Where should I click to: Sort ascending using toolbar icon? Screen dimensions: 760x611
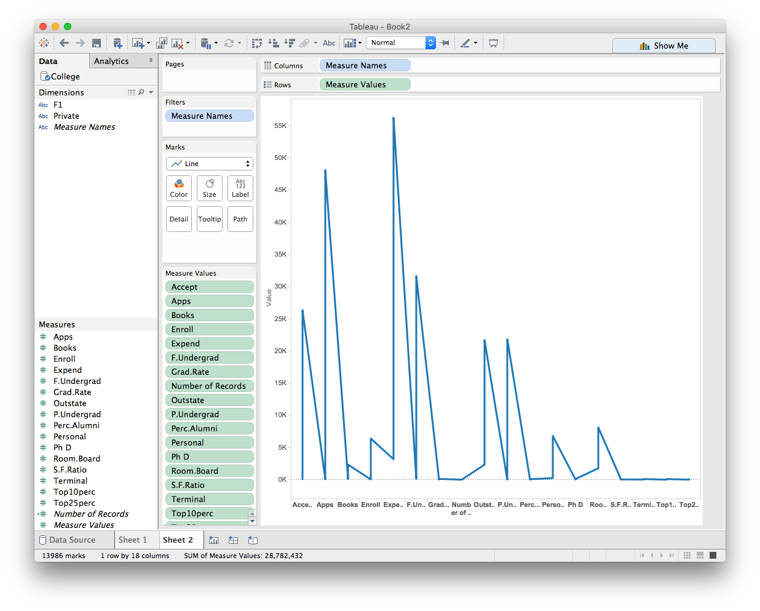point(274,43)
